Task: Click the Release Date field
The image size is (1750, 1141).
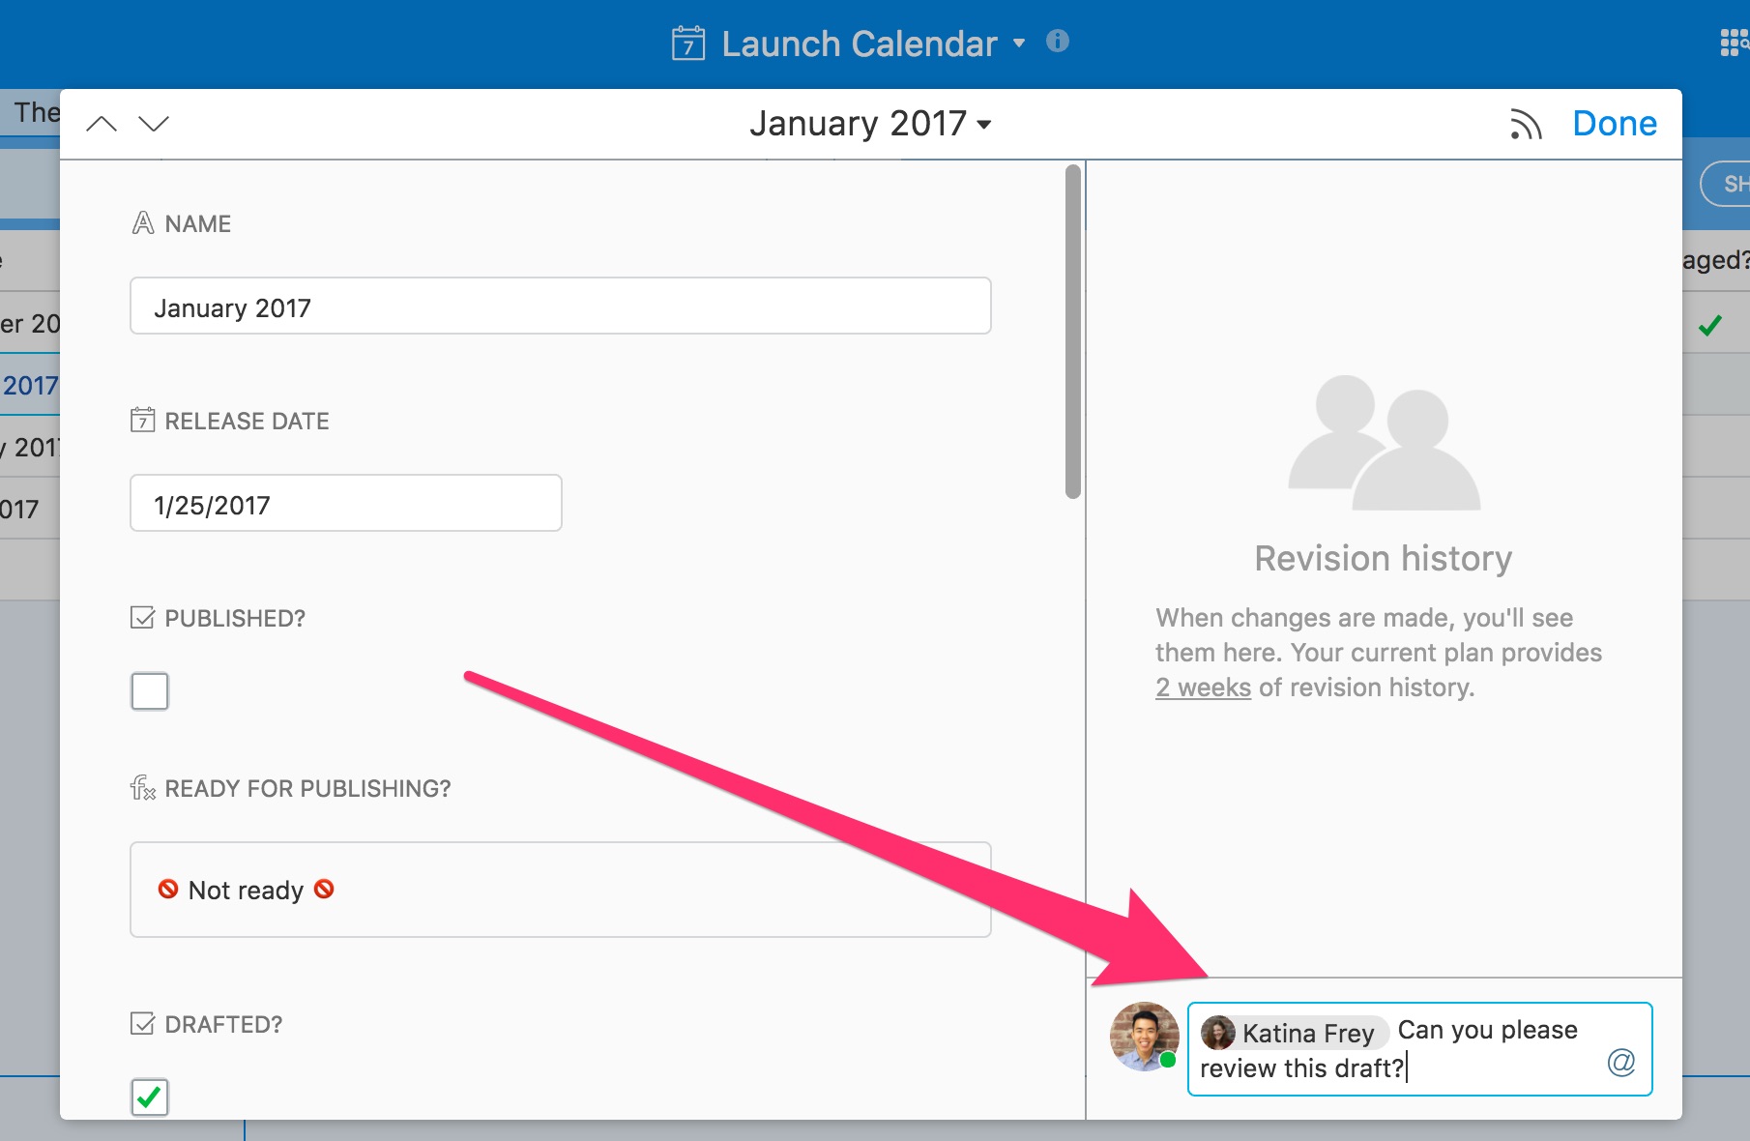Action: (345, 503)
